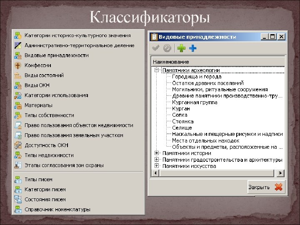
Task: Open the Виды ОКН menu label
Action: point(37,85)
